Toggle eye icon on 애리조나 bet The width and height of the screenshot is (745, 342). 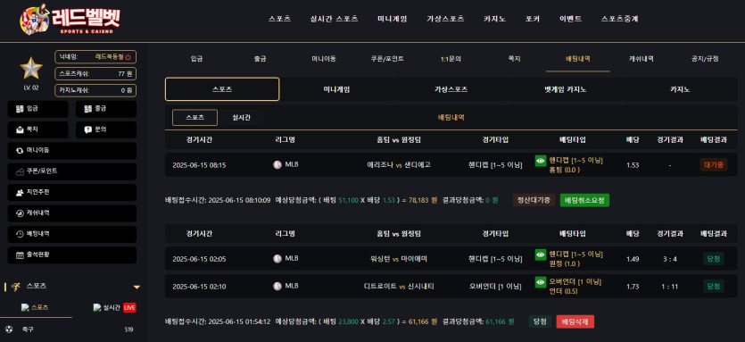(540, 161)
